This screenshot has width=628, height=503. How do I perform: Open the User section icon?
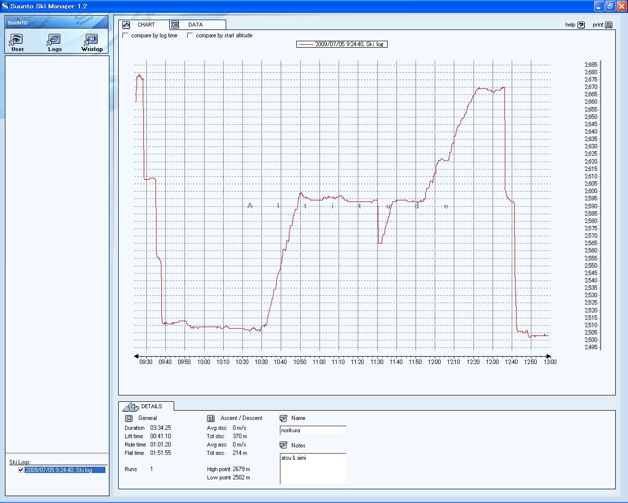(17, 40)
